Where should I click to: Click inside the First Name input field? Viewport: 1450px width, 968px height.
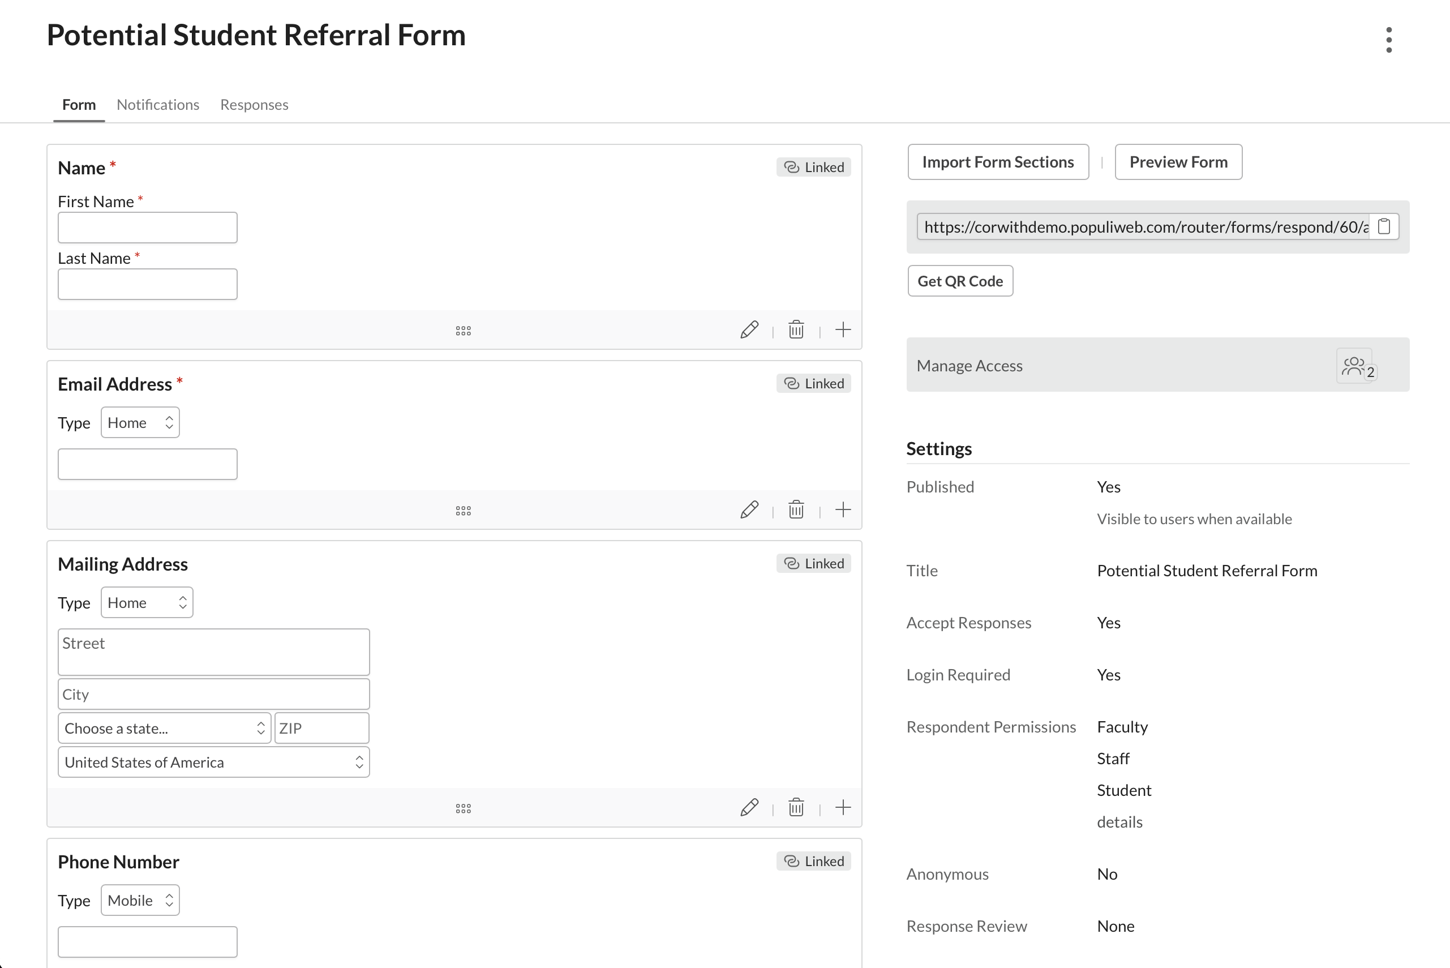coord(147,227)
